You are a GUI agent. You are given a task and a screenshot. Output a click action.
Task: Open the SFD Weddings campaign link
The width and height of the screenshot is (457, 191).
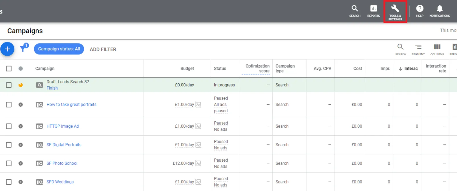coord(60,182)
